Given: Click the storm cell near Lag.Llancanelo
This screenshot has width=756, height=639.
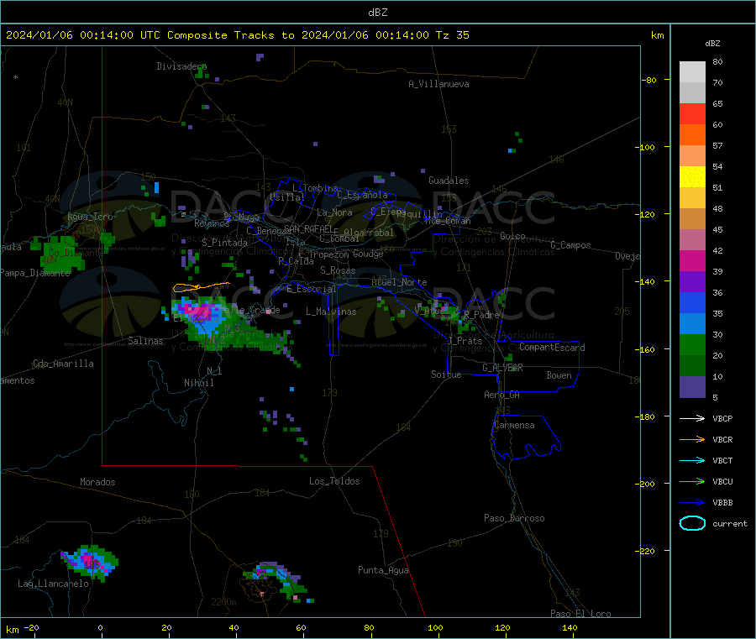Looking at the screenshot, I should (x=90, y=563).
